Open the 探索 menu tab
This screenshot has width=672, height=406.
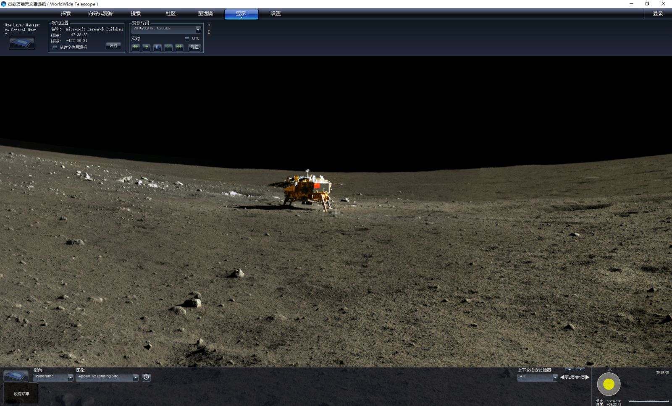click(x=66, y=13)
